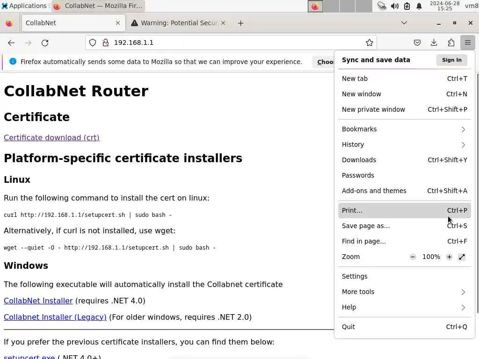Select Quit from the menu
Viewport: 479px width, 359px height.
point(405,327)
